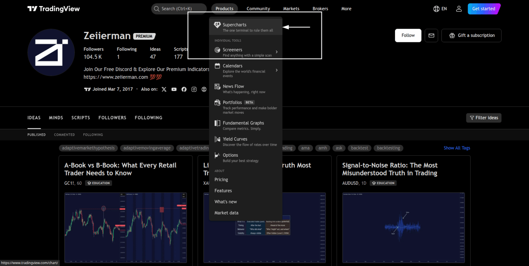Switch to the MINDS tab
The height and width of the screenshot is (266, 529).
[56, 118]
